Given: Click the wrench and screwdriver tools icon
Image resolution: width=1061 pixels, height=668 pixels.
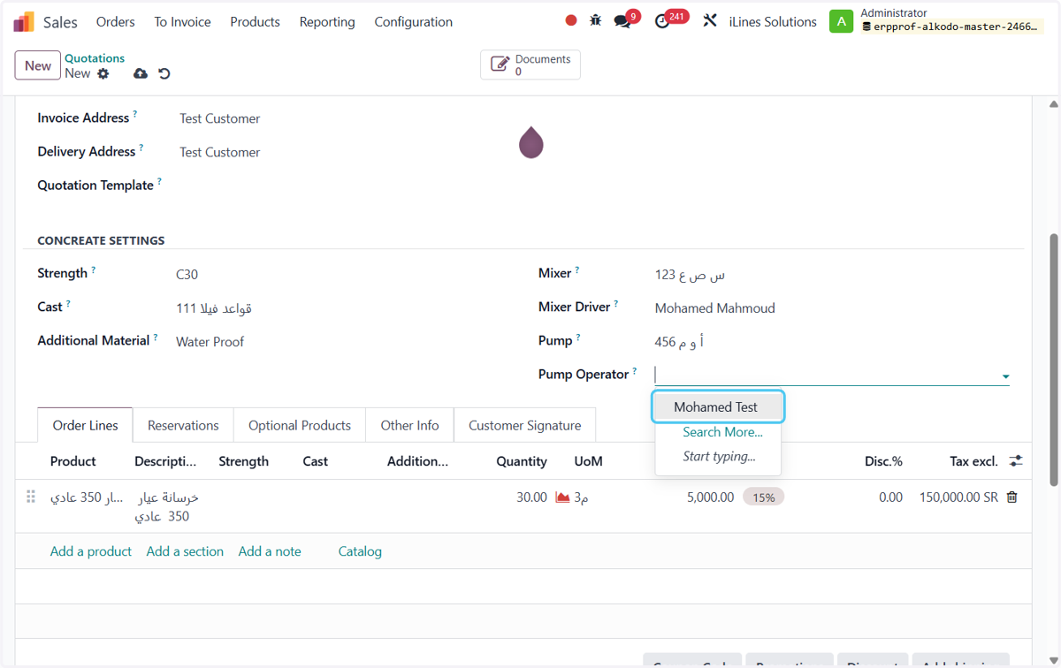Looking at the screenshot, I should [x=710, y=20].
